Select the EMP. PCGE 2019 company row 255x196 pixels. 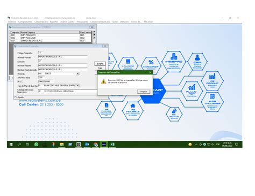51,35
